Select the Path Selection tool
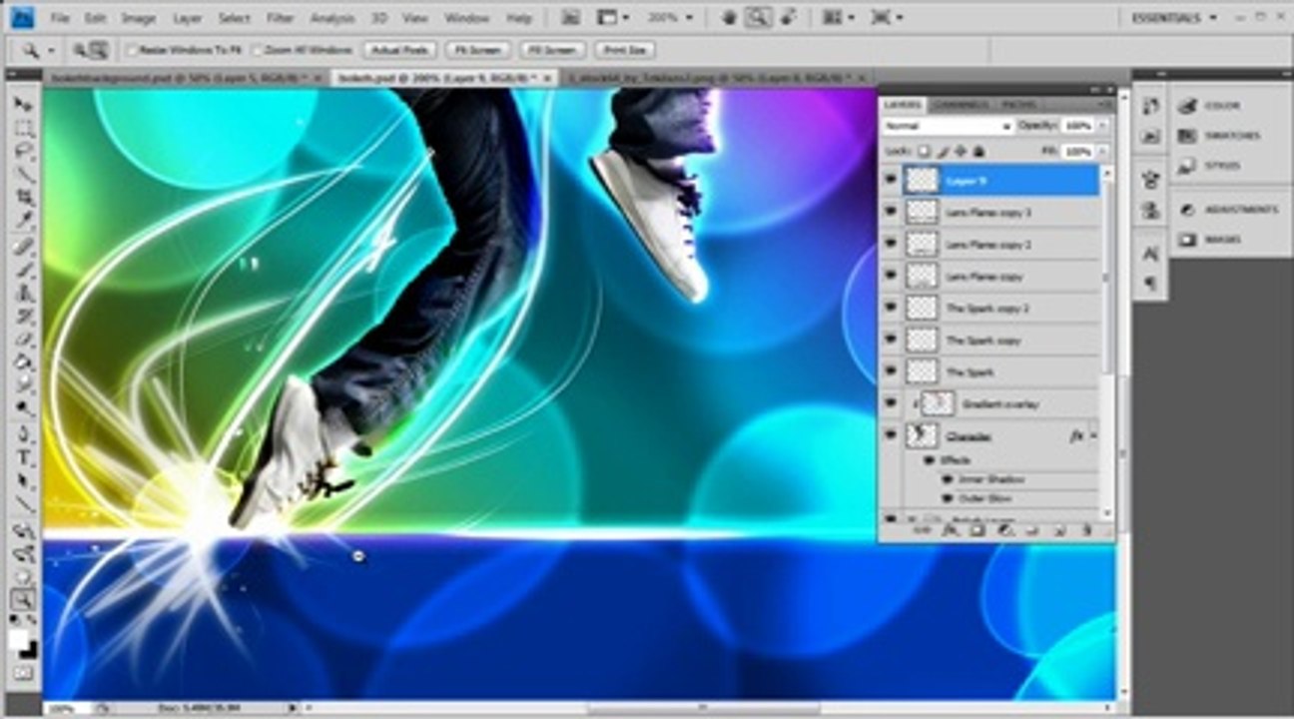This screenshot has width=1294, height=719. coord(23,480)
